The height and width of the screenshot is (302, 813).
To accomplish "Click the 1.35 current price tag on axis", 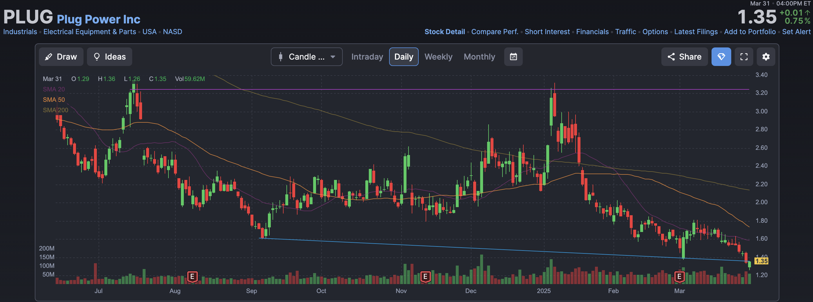I will click(761, 261).
